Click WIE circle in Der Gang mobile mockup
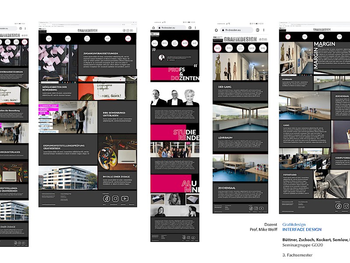Screen dimensions: 350x263 [x=263, y=48]
